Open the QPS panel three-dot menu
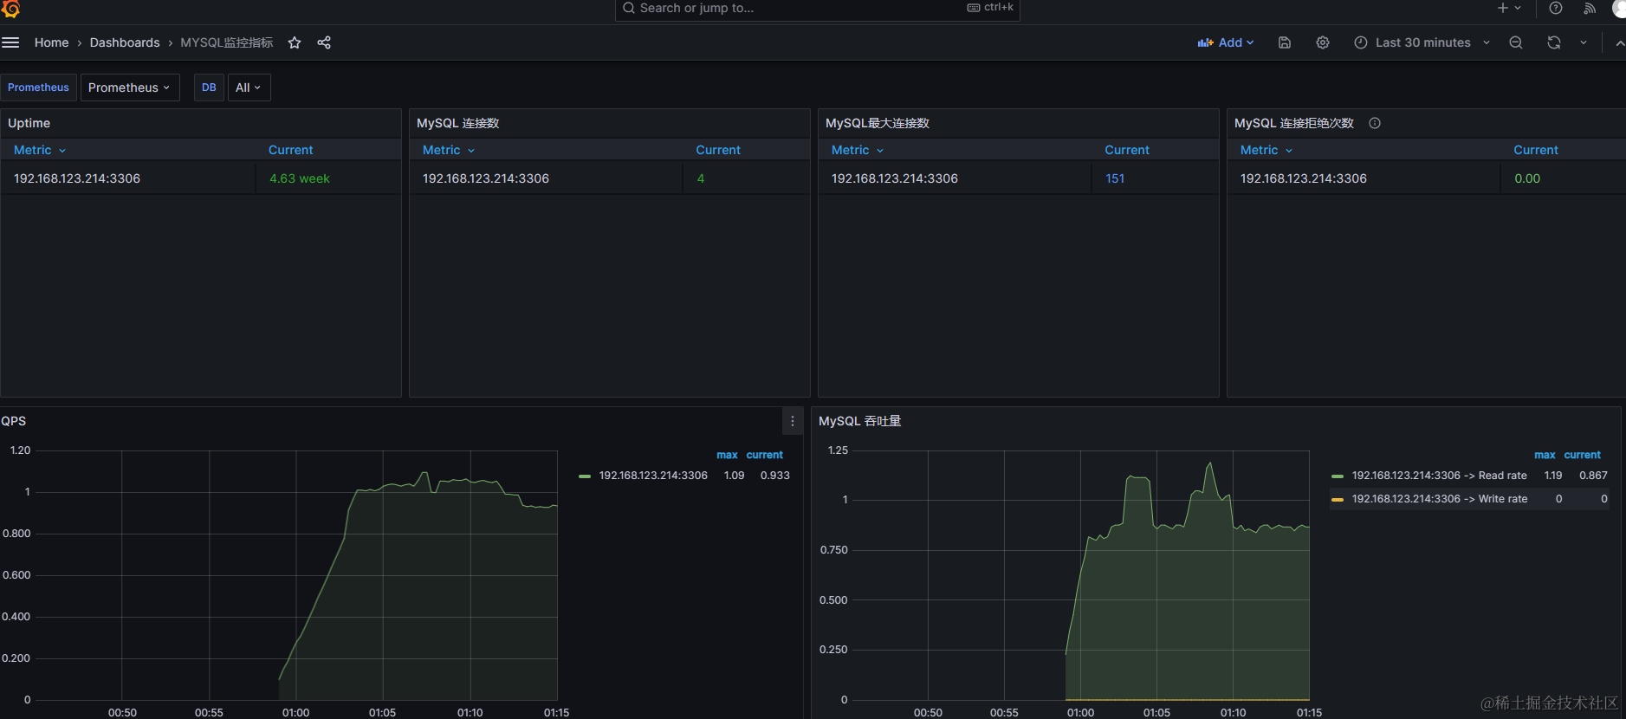Screen dimensions: 1626x719 (793, 421)
